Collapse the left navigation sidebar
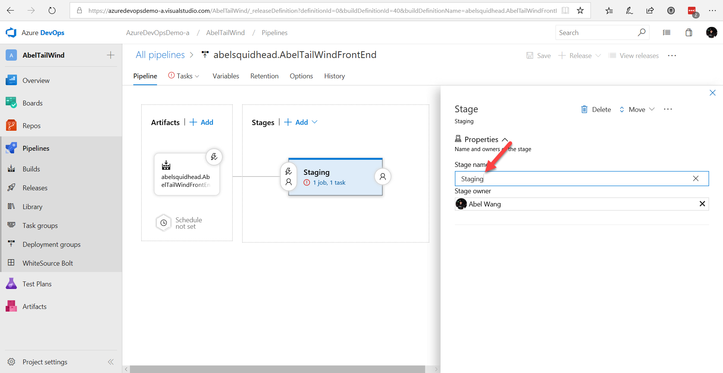 pyautogui.click(x=111, y=362)
